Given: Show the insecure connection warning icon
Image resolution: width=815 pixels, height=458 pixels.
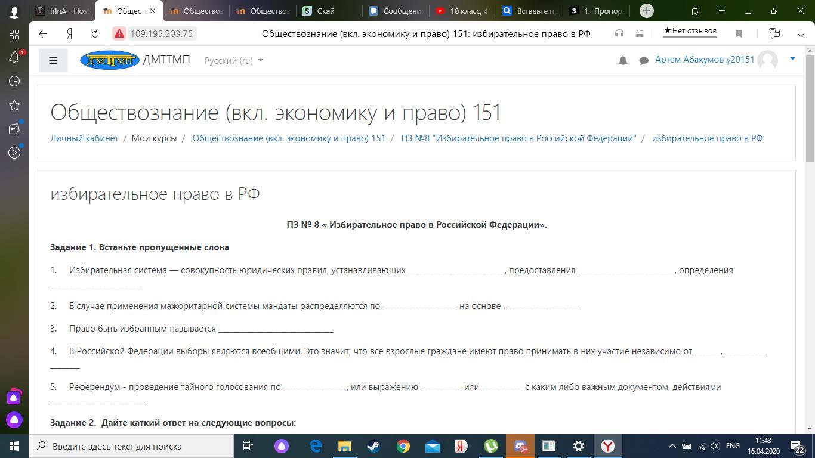Looking at the screenshot, I should (x=119, y=33).
